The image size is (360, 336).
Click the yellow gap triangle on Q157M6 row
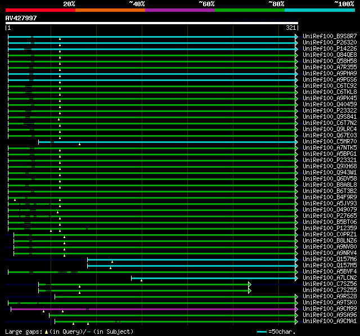[112, 262]
